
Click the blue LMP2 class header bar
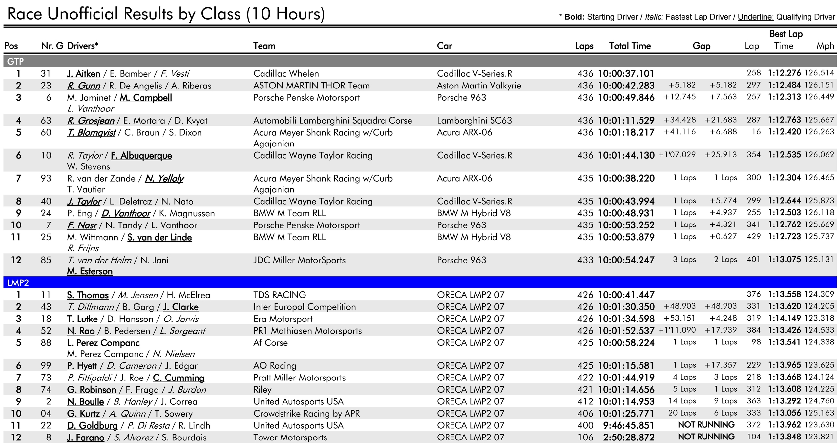click(x=419, y=282)
